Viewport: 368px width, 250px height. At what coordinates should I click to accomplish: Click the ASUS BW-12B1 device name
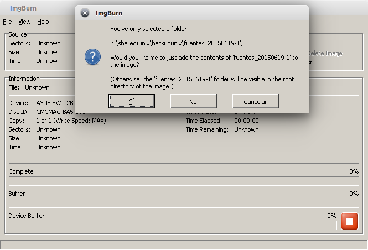coord(55,103)
